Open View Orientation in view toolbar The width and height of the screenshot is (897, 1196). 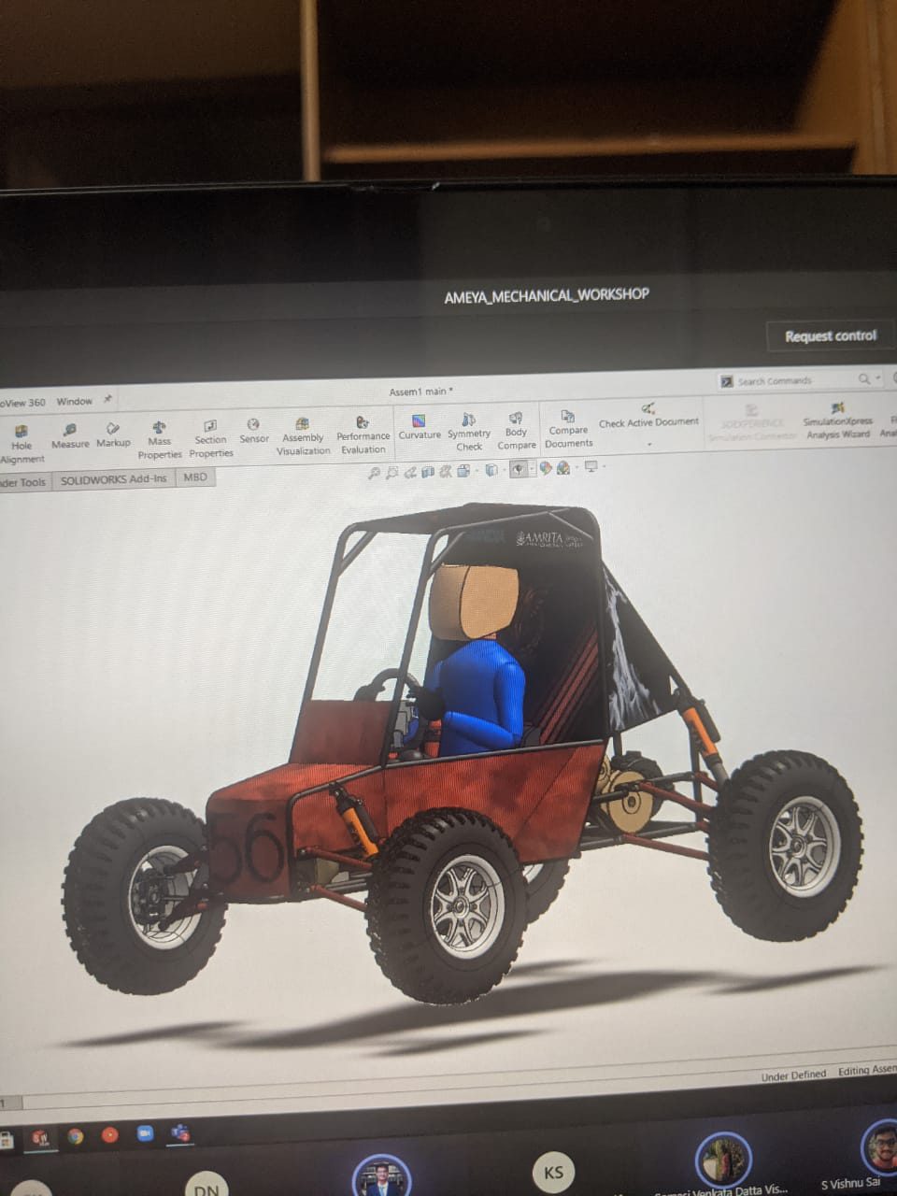(463, 470)
